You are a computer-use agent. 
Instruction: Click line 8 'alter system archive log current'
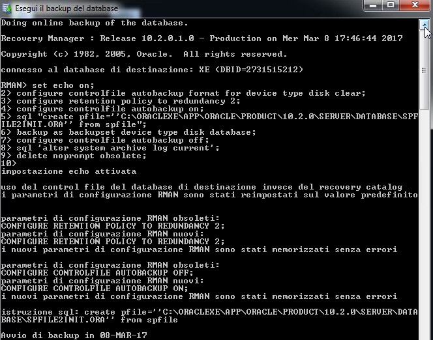coord(110,148)
